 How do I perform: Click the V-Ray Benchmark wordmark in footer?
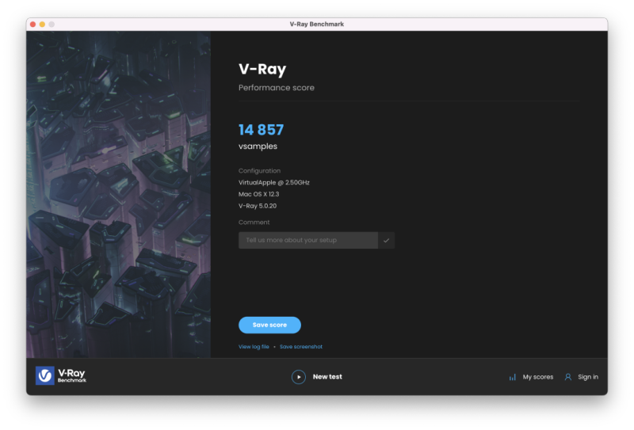pyautogui.click(x=71, y=376)
